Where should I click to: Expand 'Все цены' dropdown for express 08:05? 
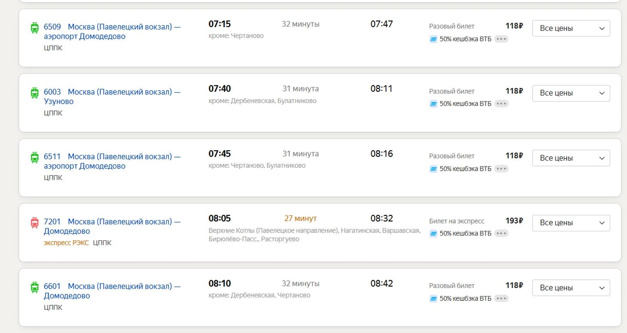tap(571, 223)
